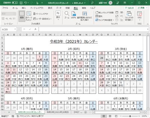Viewport: 150px width, 118px height.
Task: Switch to Page Break Preview in status bar
Action: coord(116,116)
